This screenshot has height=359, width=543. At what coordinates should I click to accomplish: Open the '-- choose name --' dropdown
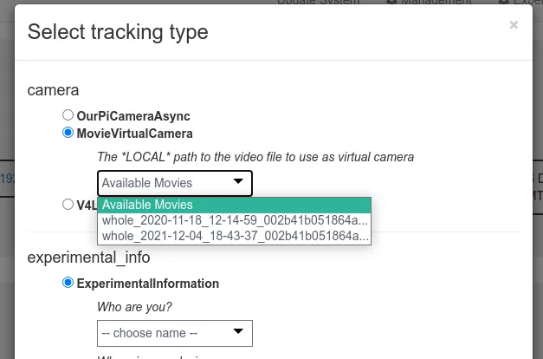[x=175, y=333]
